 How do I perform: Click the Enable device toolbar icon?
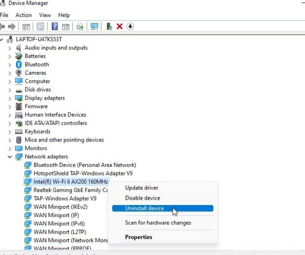tap(109, 26)
